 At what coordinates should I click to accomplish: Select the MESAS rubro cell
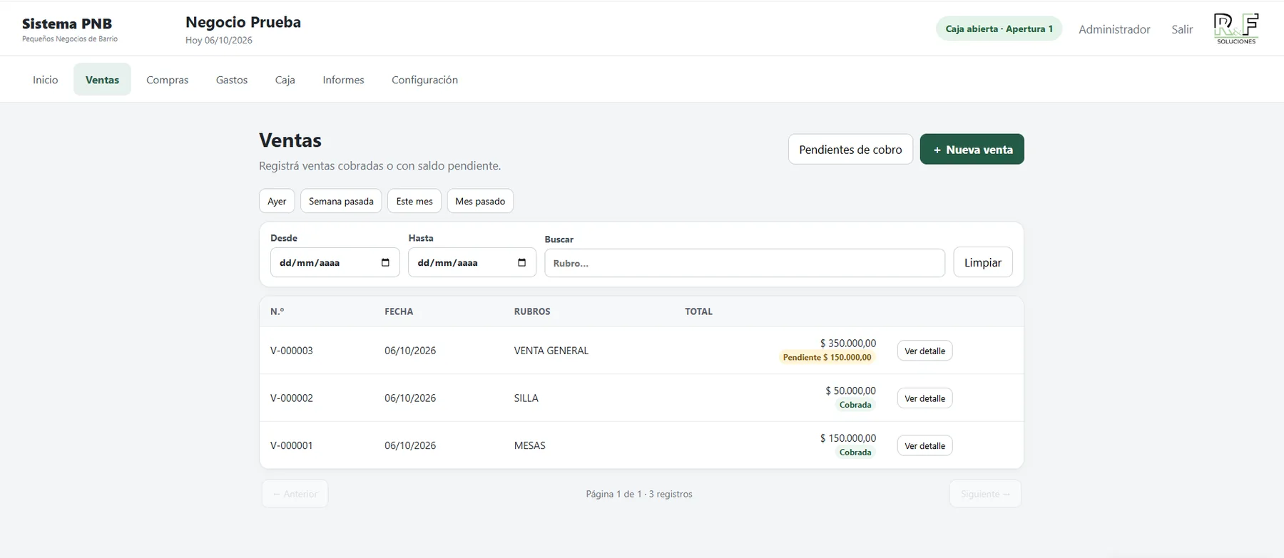[530, 445]
